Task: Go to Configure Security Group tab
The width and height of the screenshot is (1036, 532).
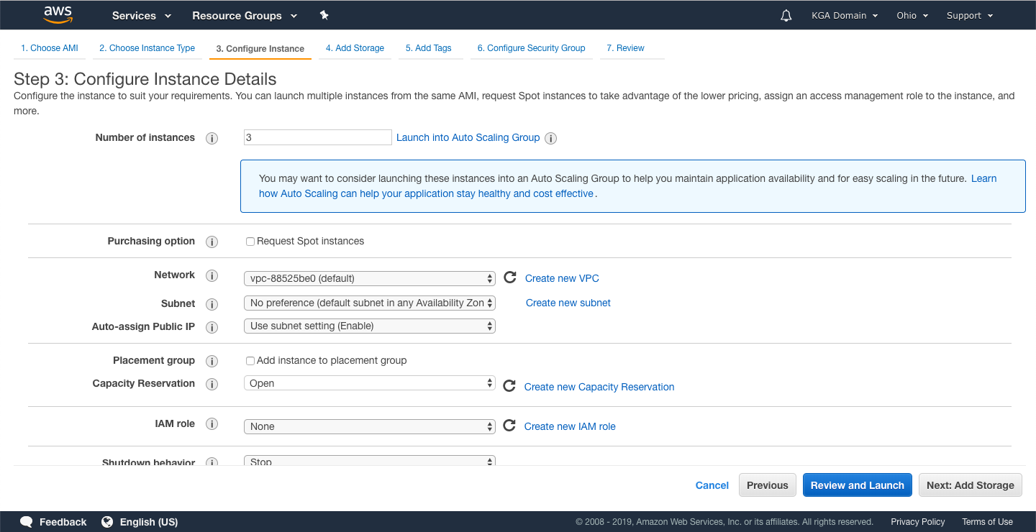Action: (x=531, y=48)
